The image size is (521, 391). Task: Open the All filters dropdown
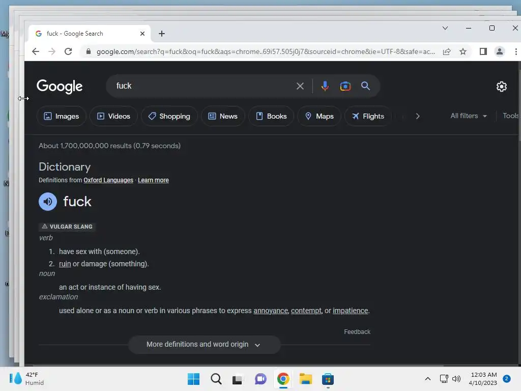469,116
